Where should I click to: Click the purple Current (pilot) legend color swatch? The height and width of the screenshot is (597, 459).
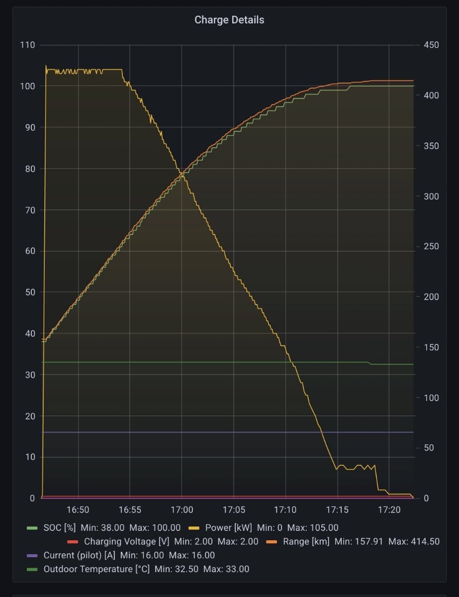(32, 555)
